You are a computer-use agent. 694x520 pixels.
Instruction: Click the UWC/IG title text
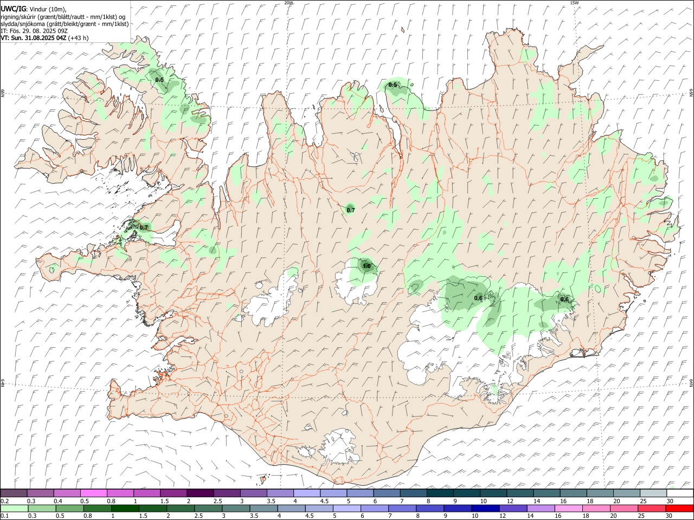coord(14,9)
